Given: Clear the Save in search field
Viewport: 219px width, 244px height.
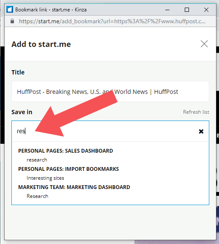Looking at the screenshot, I should click(x=201, y=132).
